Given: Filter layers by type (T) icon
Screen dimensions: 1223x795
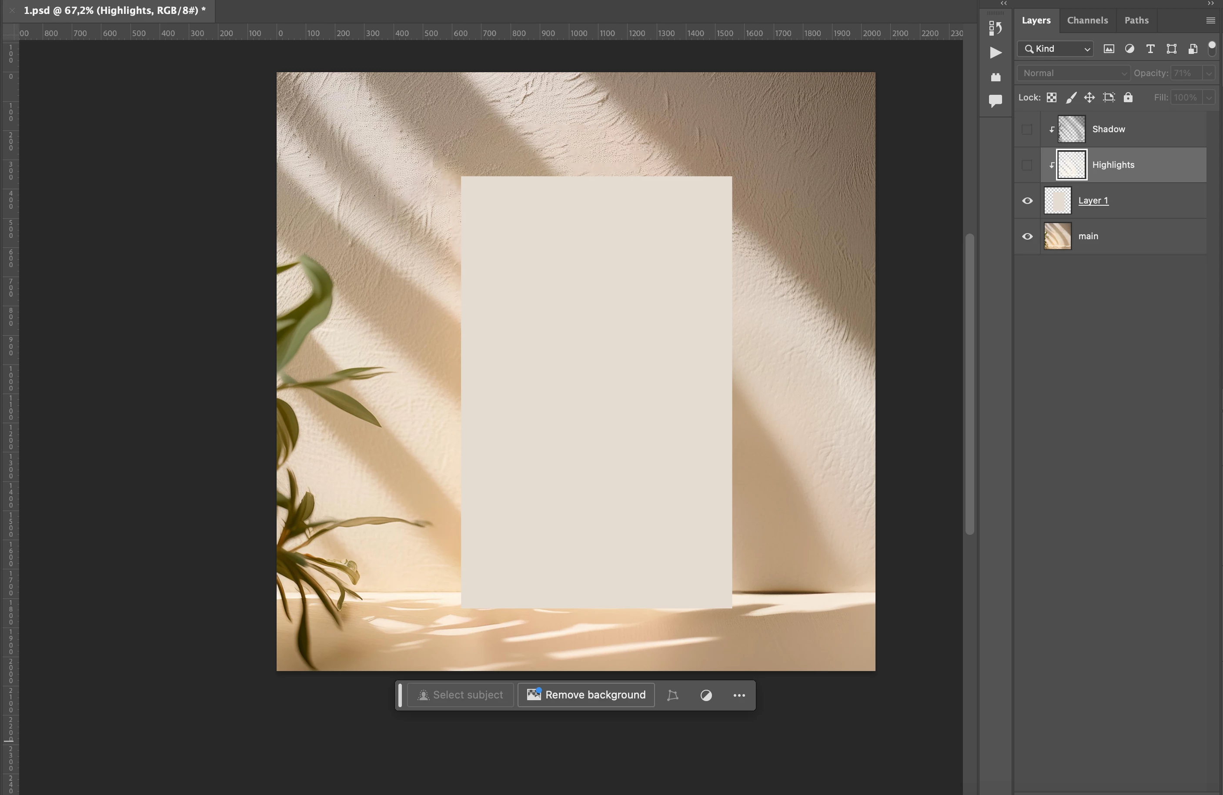Looking at the screenshot, I should pos(1150,49).
